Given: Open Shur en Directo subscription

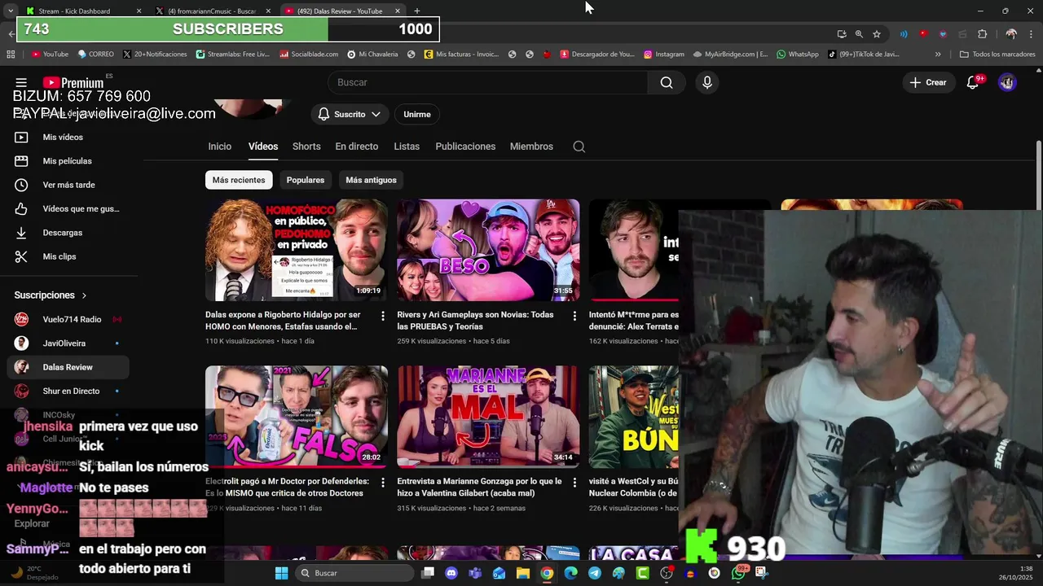Looking at the screenshot, I should pyautogui.click(x=68, y=391).
